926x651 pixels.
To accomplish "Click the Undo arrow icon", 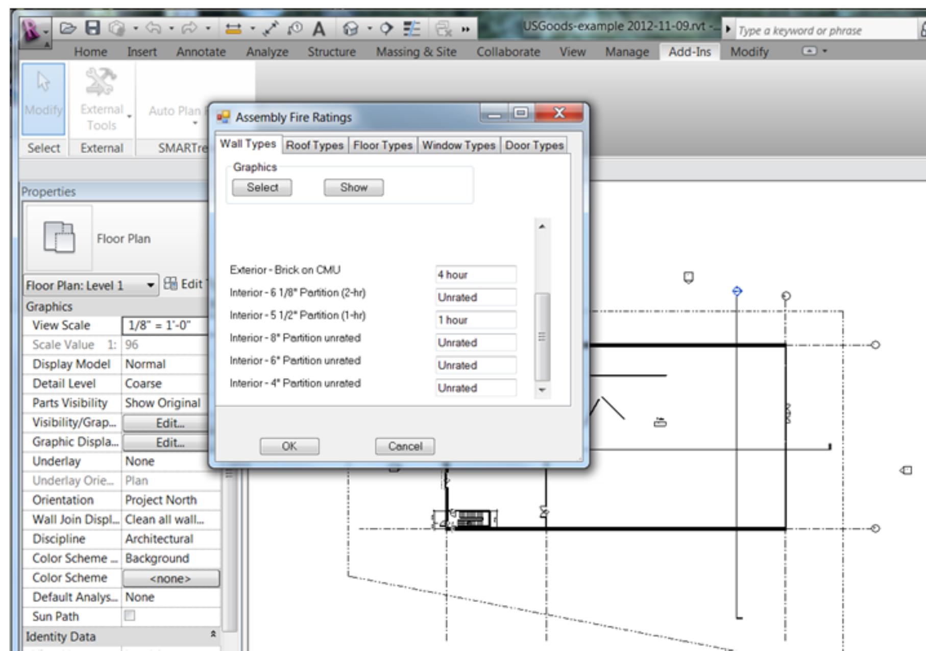I will pyautogui.click(x=153, y=29).
